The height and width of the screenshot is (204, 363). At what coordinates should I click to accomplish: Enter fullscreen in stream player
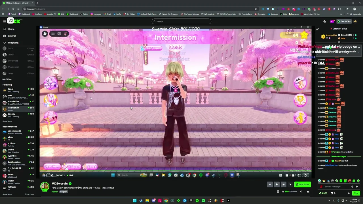pyautogui.click(x=299, y=175)
